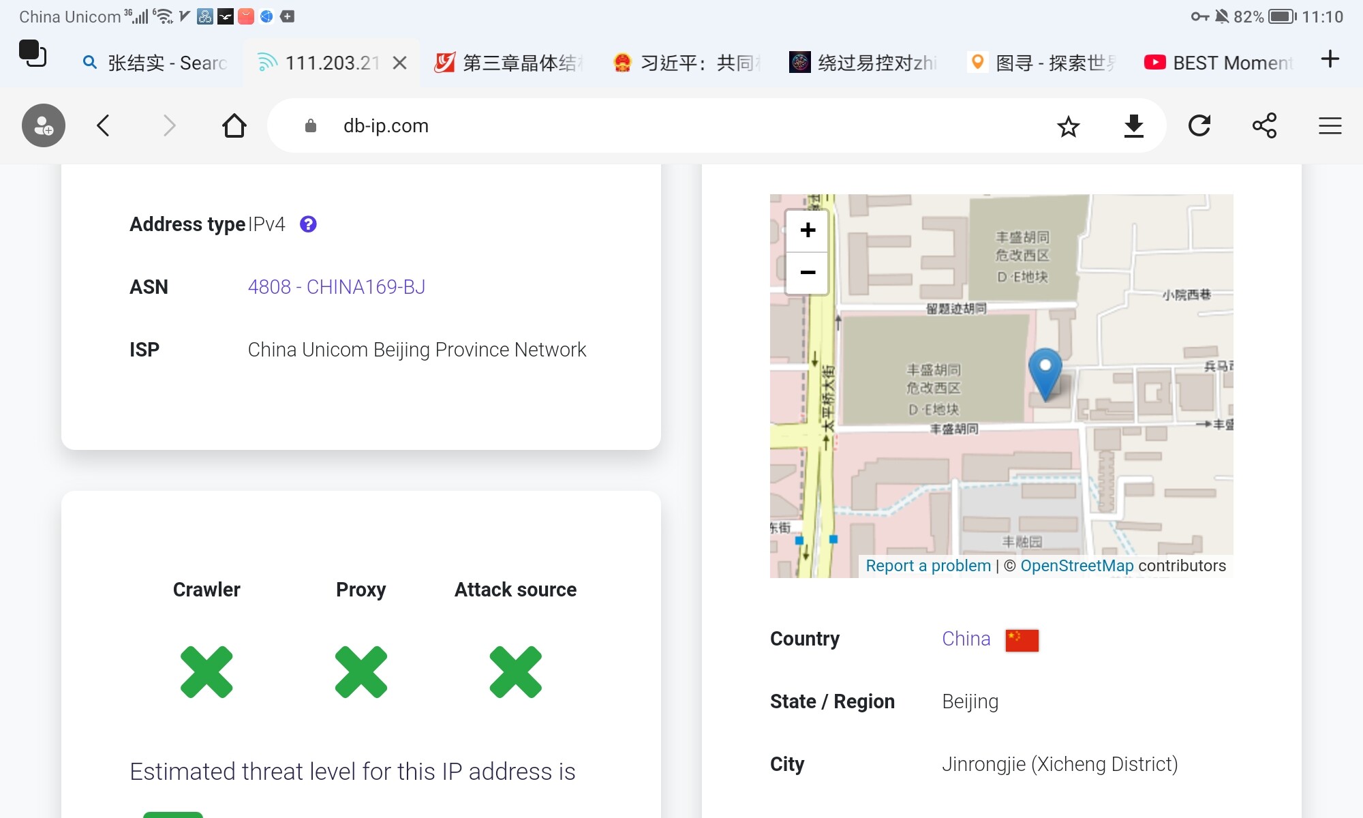Zoom in on the map

click(x=808, y=230)
